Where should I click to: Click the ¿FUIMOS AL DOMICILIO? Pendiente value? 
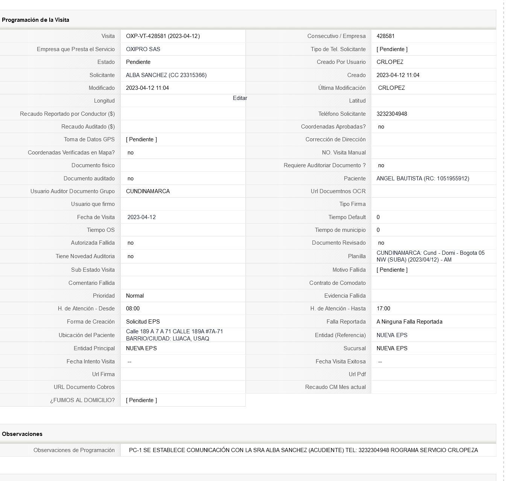(141, 400)
